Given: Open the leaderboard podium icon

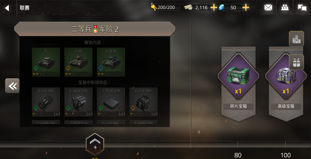Looking at the screenshot, I should [296, 39].
